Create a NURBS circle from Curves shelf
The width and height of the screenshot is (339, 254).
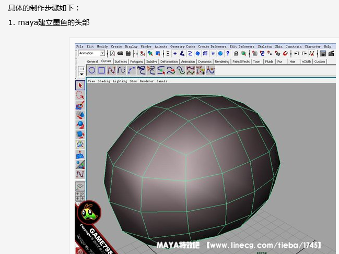click(91, 70)
